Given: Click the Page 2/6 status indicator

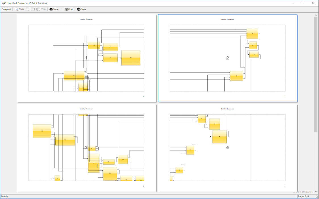Looking at the screenshot, I should pos(303,196).
